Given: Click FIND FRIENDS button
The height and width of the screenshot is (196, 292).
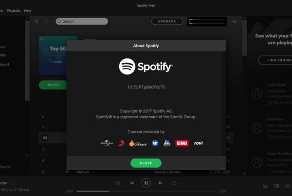Looking at the screenshot, I should [275, 60].
